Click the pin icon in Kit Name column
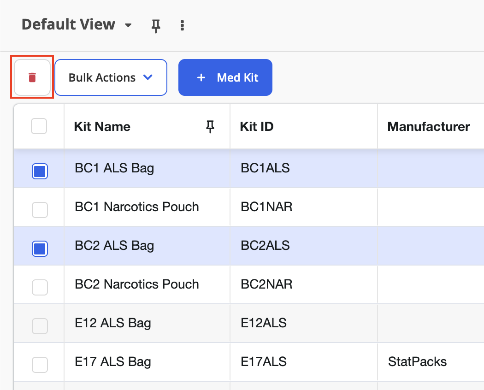The image size is (484, 390). 210,127
